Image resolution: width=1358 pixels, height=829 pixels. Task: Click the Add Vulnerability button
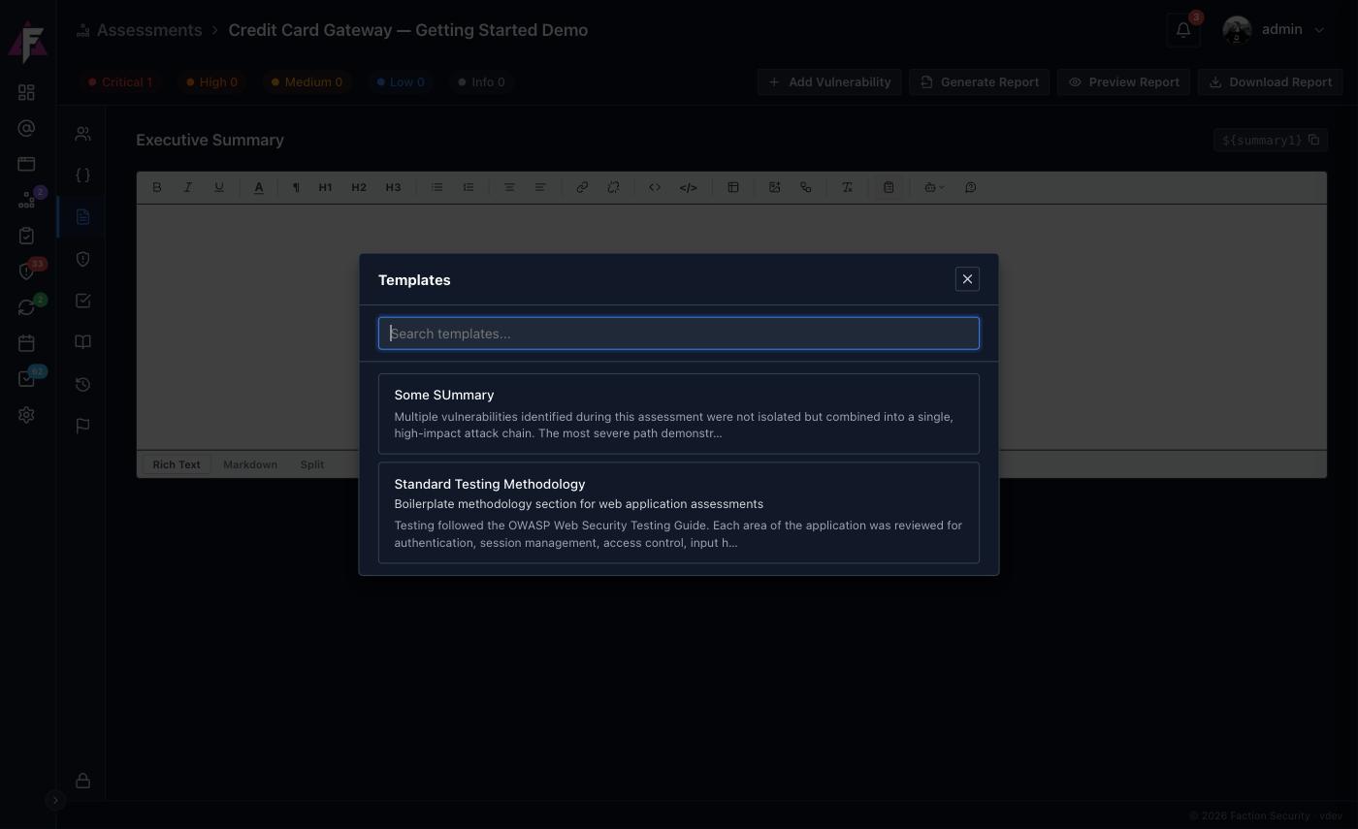tap(829, 82)
